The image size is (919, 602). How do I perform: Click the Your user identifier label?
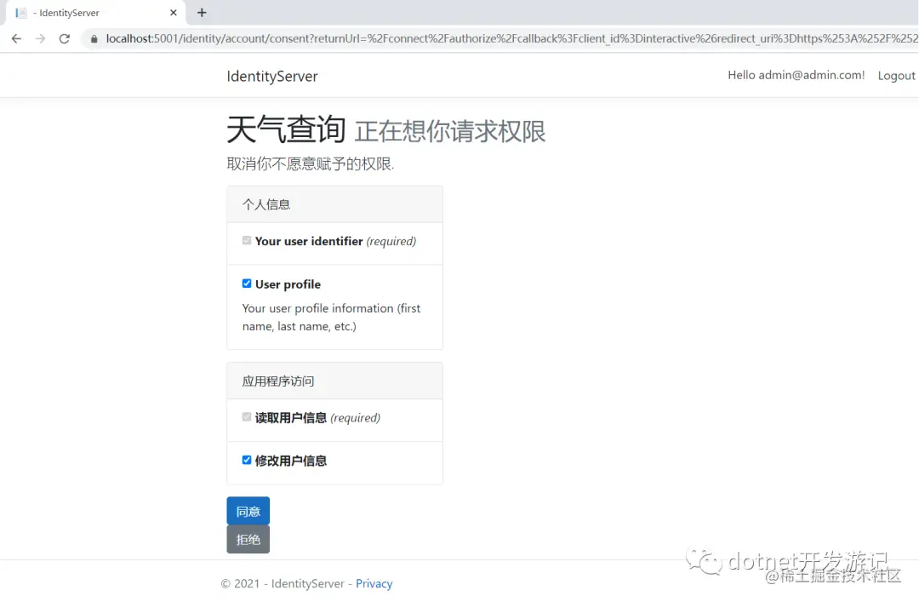pyautogui.click(x=309, y=241)
